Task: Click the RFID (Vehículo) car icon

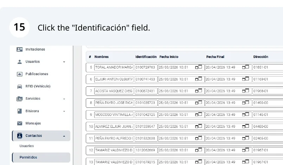Action: click(19, 86)
